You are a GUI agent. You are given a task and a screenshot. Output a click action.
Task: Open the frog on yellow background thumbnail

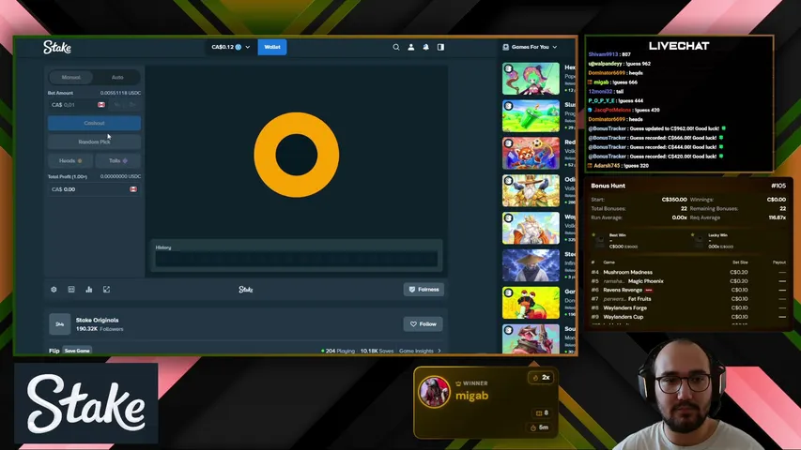tap(531, 303)
